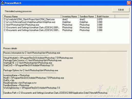Click the Process Information header line in details
Viewport: 132px width, 99px height.
point(32,53)
